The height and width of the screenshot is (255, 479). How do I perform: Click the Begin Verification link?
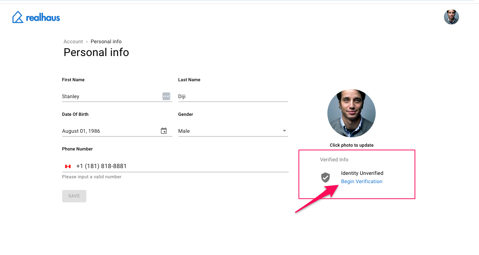[361, 182]
